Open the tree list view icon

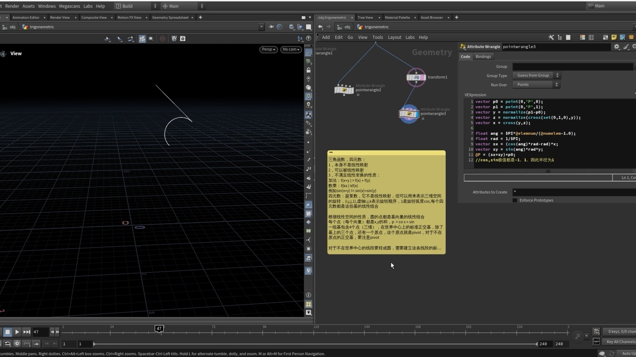point(560,38)
